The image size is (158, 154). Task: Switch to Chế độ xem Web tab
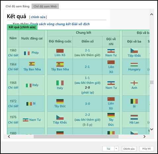(x=45, y=6)
